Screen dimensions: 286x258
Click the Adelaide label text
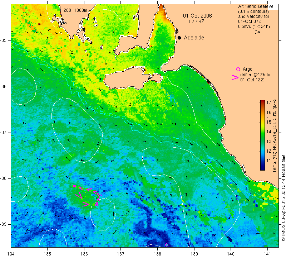194,38
